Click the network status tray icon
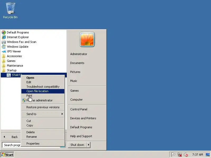The image size is (211, 158). pyautogui.click(x=180, y=155)
